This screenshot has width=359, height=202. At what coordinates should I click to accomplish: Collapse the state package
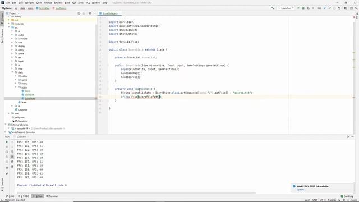[x=12, y=72]
